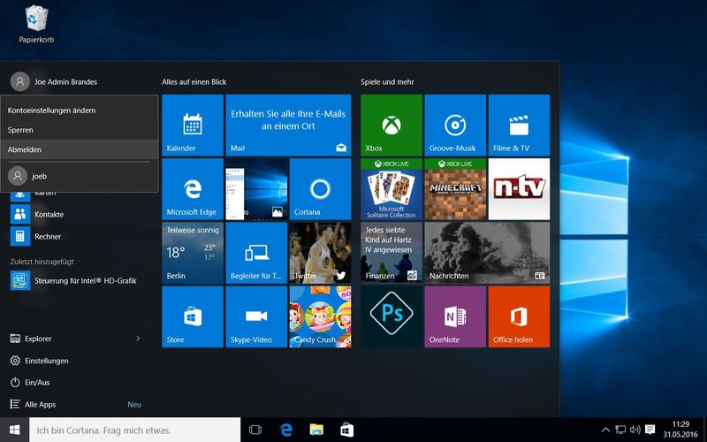Open File Explorer from the taskbar
The height and width of the screenshot is (442, 707).
tap(316, 430)
